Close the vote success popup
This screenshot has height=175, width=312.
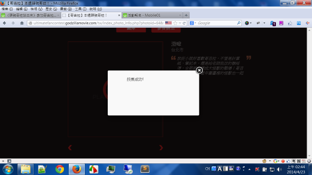click(199, 70)
